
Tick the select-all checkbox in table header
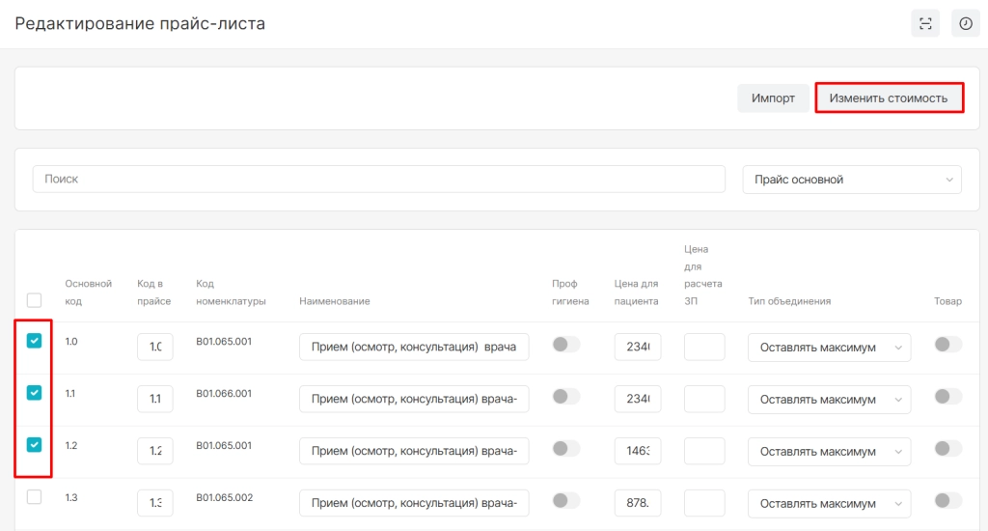pos(34,300)
